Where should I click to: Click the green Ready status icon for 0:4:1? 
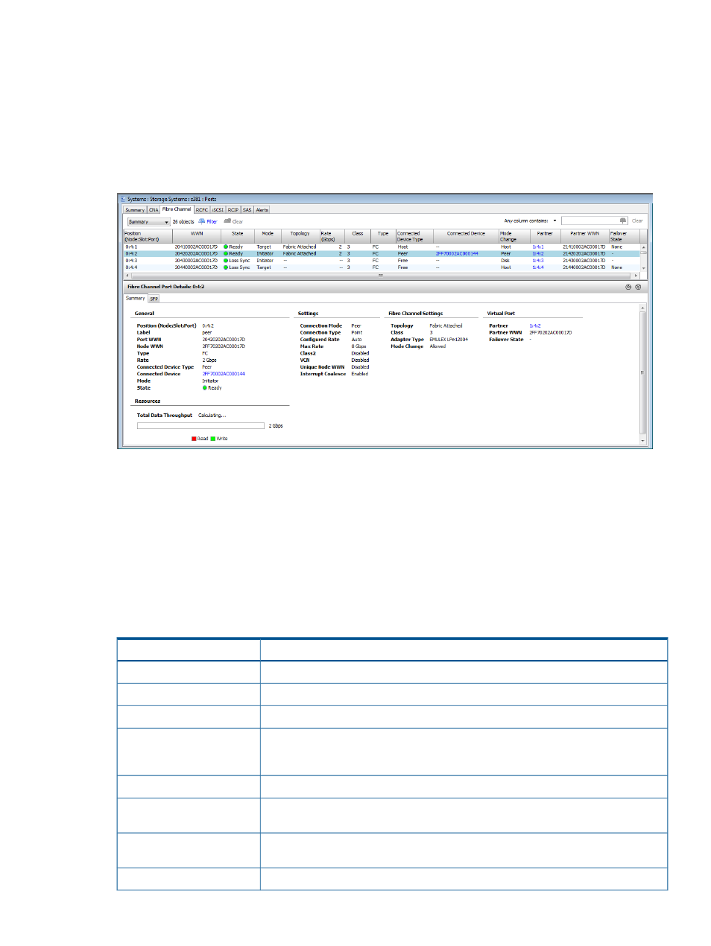coord(226,247)
